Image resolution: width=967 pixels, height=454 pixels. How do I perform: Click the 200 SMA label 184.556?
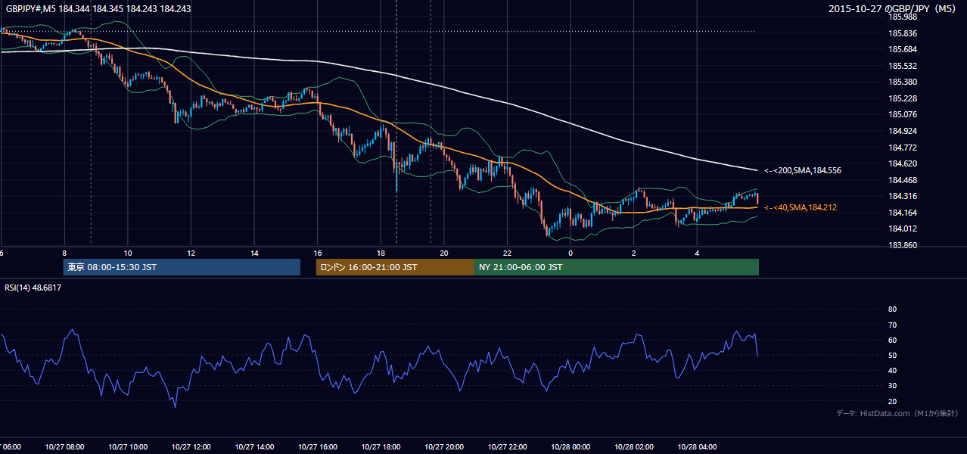[803, 171]
